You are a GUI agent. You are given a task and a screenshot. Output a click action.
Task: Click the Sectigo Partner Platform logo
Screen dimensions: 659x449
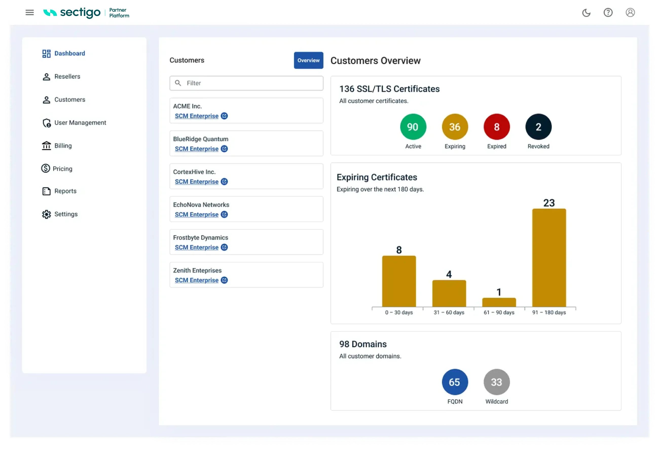click(86, 13)
